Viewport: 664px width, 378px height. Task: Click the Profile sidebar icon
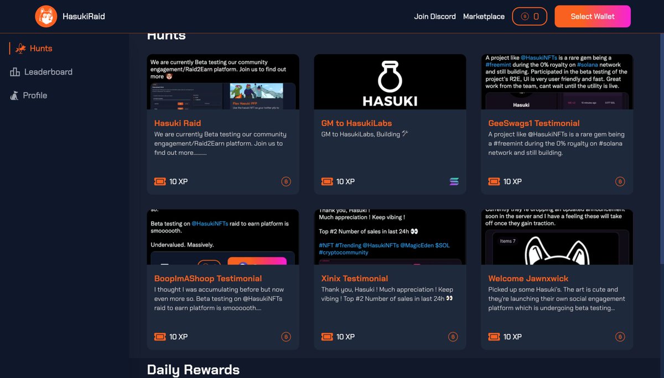click(14, 96)
